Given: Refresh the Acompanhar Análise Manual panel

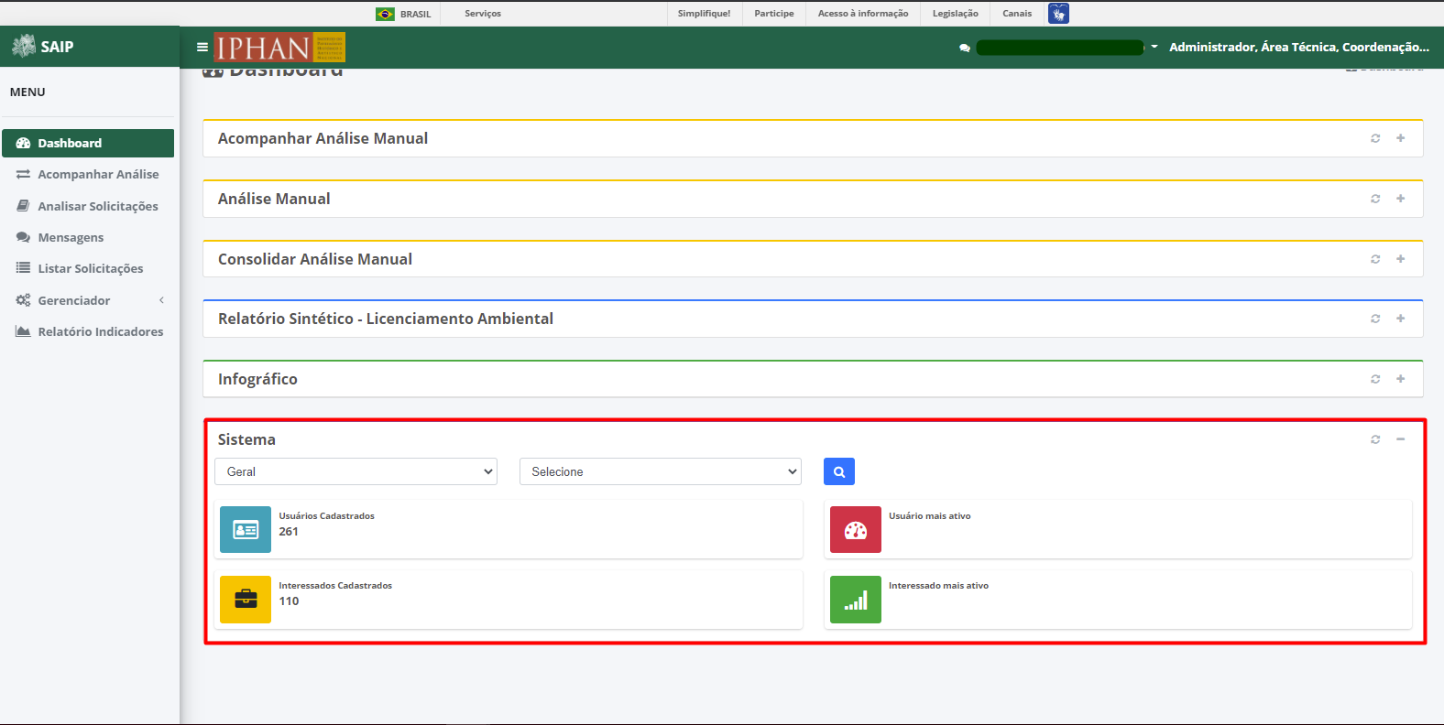Looking at the screenshot, I should coord(1375,138).
